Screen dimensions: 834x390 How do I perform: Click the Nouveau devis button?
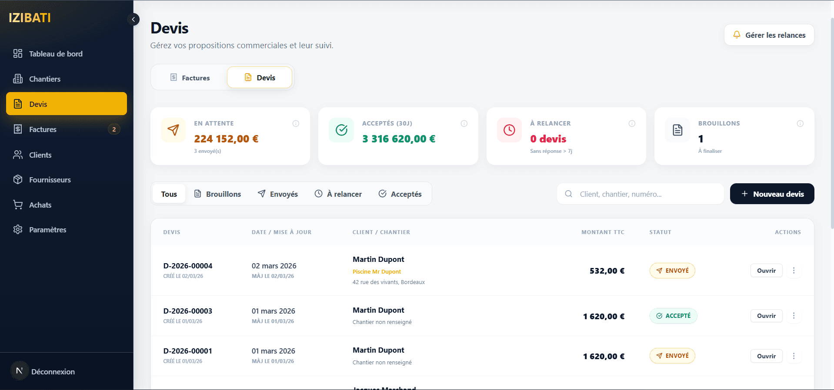point(772,194)
